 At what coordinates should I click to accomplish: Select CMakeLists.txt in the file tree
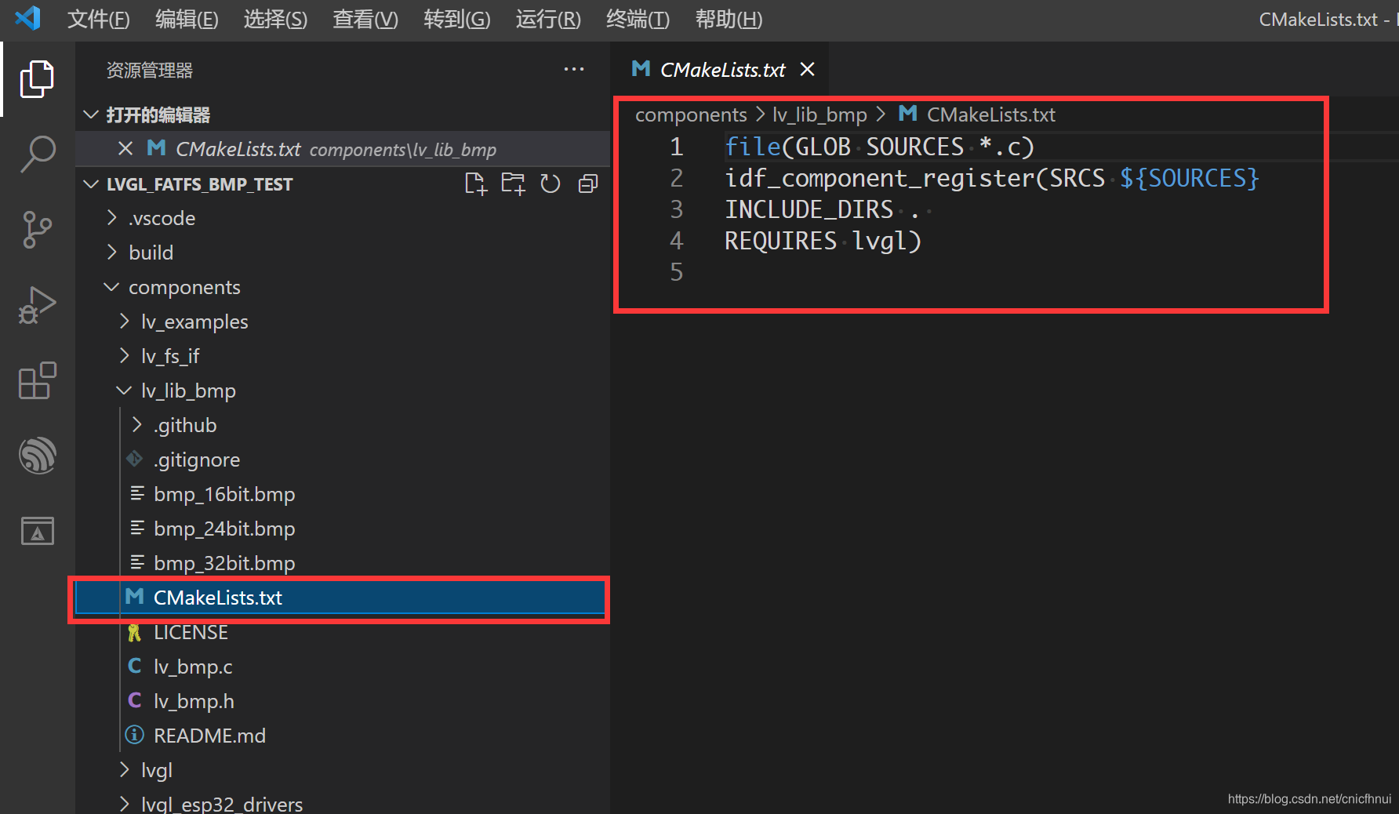[x=343, y=598]
